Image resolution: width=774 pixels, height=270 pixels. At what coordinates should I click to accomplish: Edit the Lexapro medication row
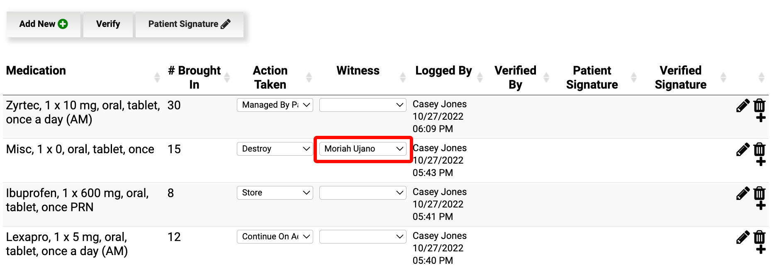click(x=742, y=237)
